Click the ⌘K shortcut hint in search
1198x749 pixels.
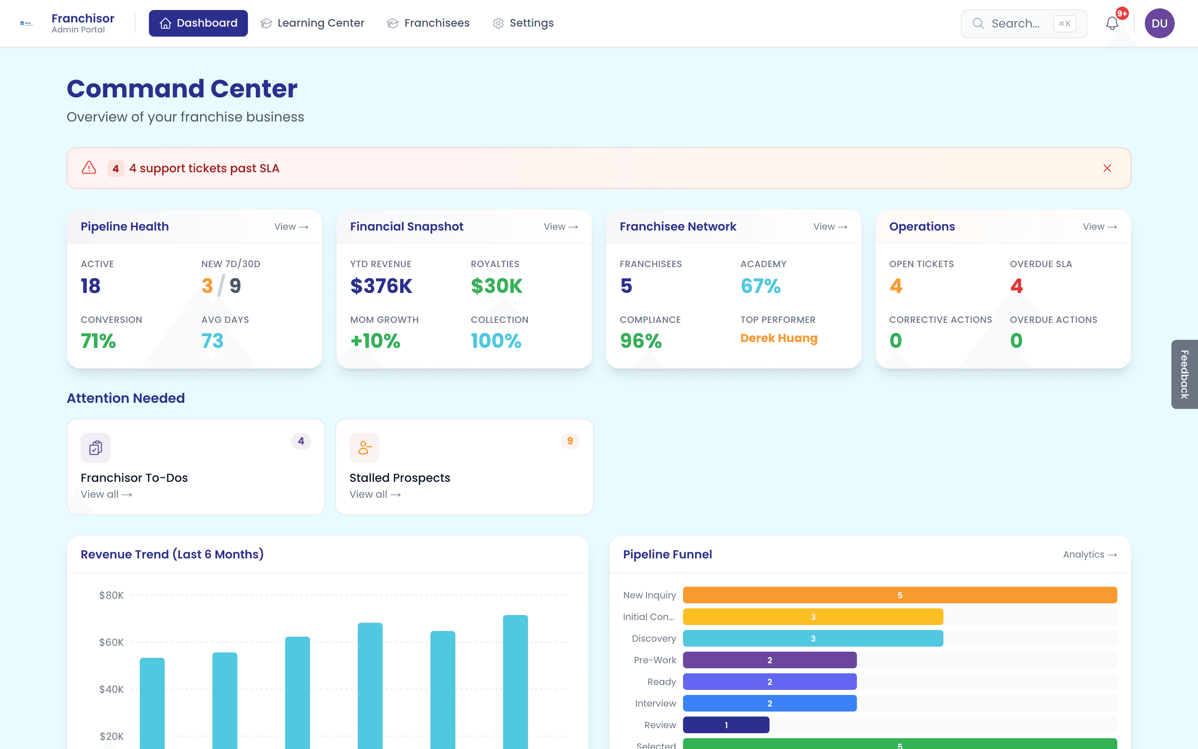coord(1064,23)
